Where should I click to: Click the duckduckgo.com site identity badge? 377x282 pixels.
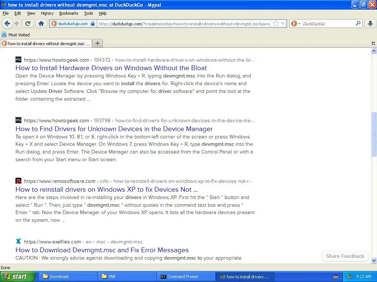73,23
